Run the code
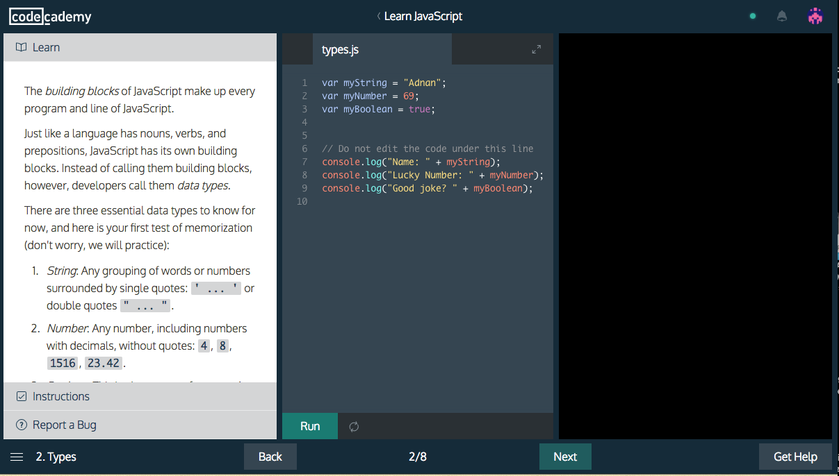 (310, 426)
